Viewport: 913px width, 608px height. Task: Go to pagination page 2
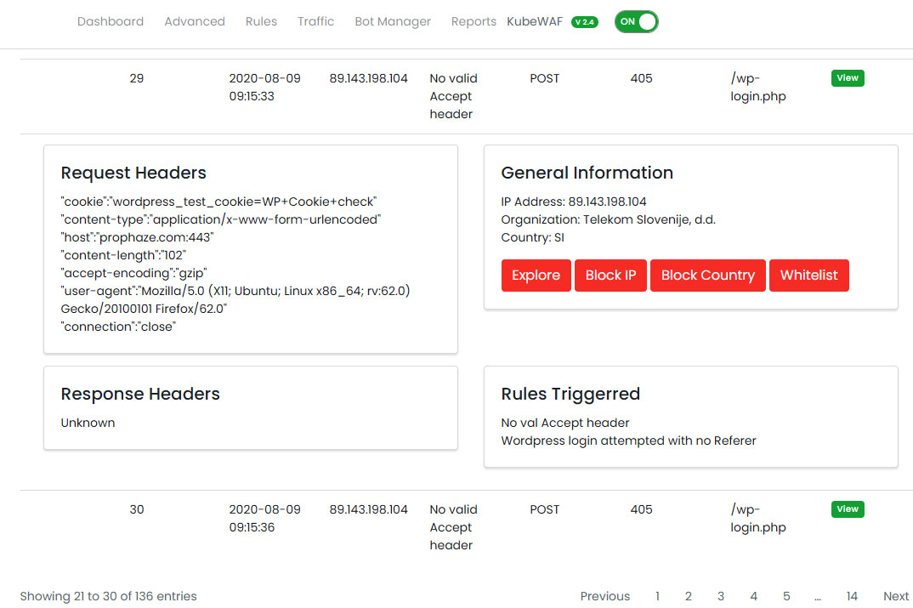point(689,596)
